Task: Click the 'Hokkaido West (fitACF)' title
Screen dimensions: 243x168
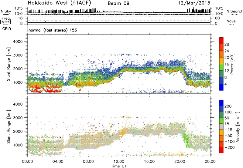Action: [x=59, y=3]
